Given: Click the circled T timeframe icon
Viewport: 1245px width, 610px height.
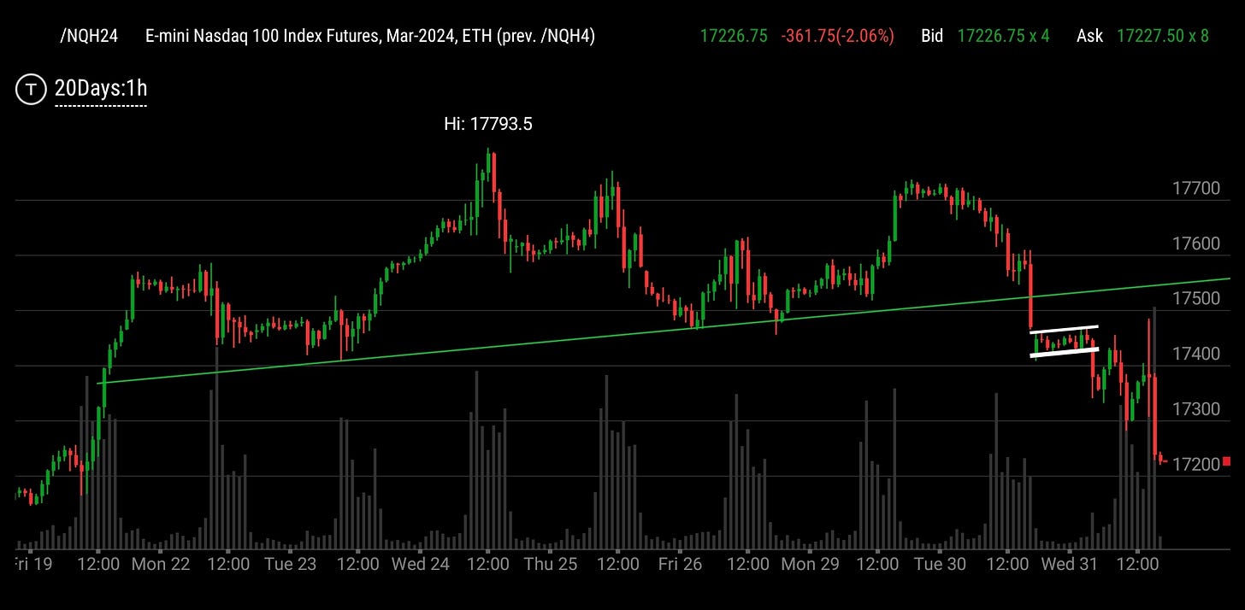Looking at the screenshot, I should (x=32, y=88).
